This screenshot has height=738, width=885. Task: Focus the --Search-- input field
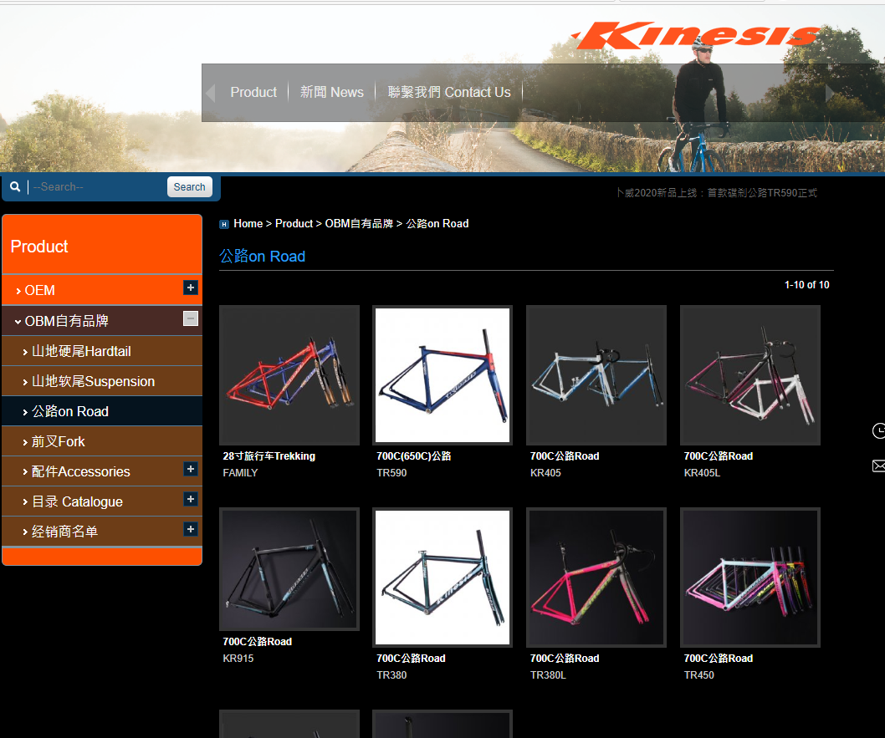point(97,186)
